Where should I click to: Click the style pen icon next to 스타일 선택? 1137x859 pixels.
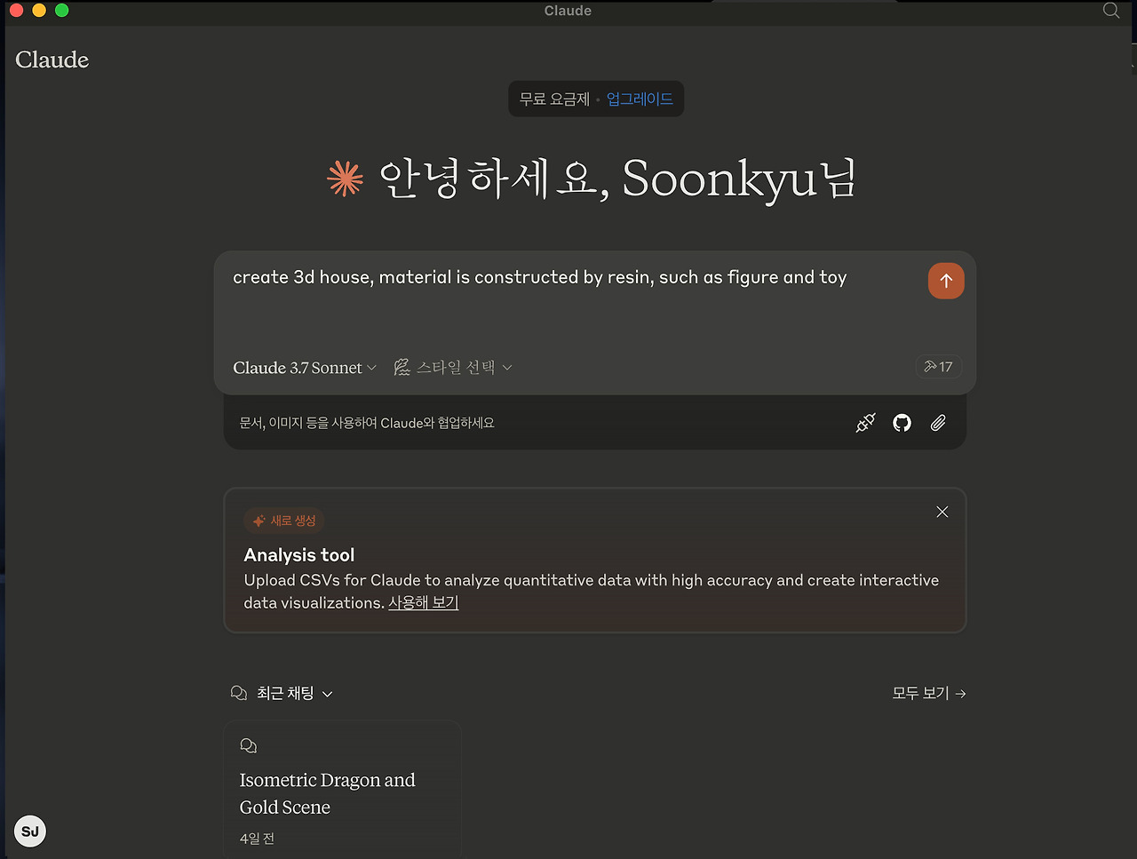tap(402, 367)
